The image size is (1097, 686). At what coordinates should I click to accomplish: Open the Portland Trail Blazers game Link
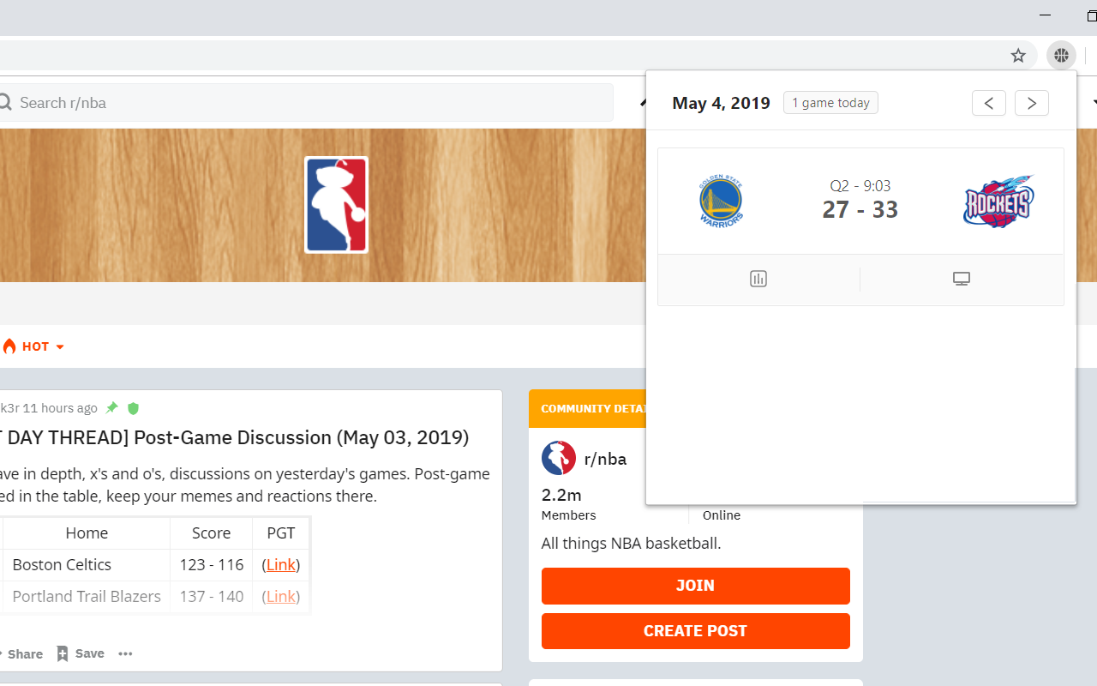pyautogui.click(x=281, y=597)
